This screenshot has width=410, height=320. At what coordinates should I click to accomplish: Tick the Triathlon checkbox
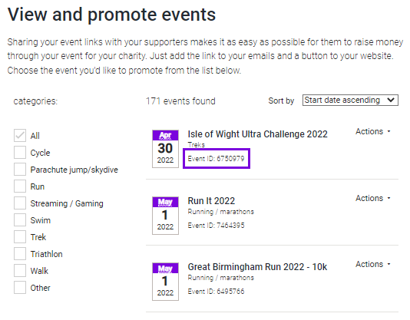[x=20, y=253]
